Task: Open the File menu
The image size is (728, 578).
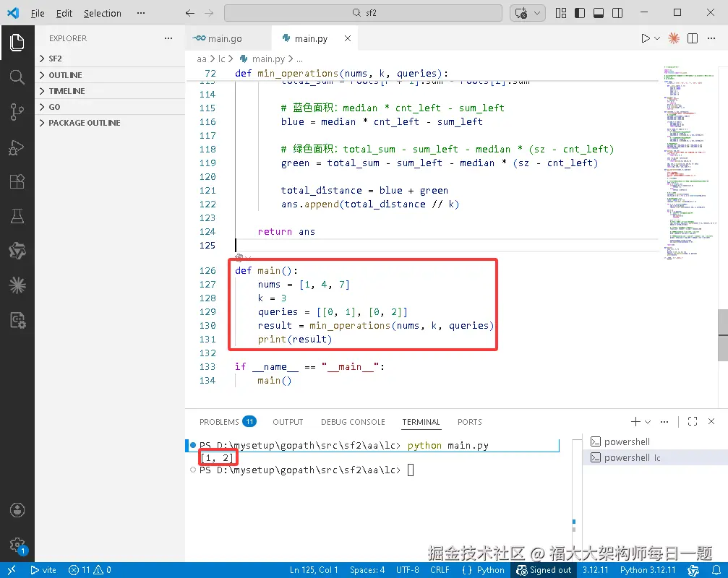Action: 37,13
